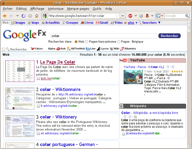The image size is (192, 149).
Task: Open La Page De Colar result
Action: click(58, 62)
